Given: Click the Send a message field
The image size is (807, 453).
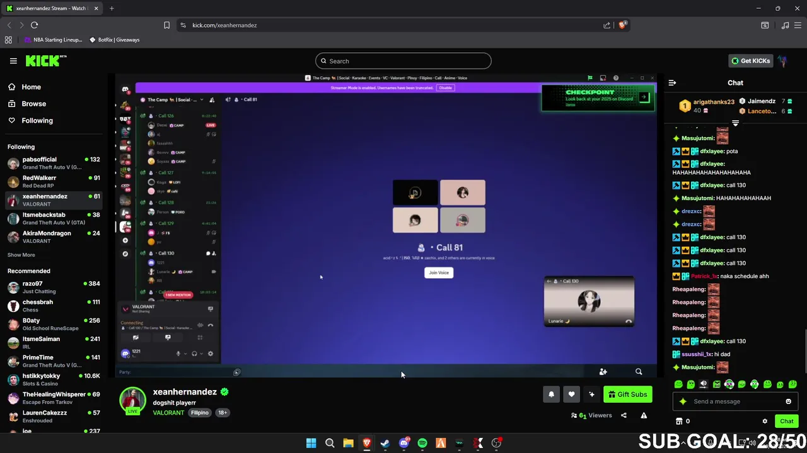Looking at the screenshot, I should tap(734, 401).
